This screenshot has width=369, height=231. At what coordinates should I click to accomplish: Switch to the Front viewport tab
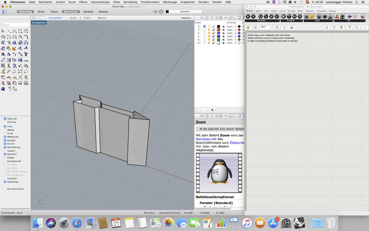(x=87, y=18)
